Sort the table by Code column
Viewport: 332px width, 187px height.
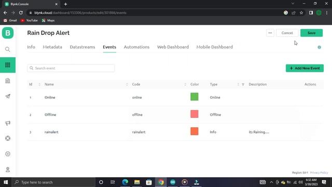tap(185, 84)
